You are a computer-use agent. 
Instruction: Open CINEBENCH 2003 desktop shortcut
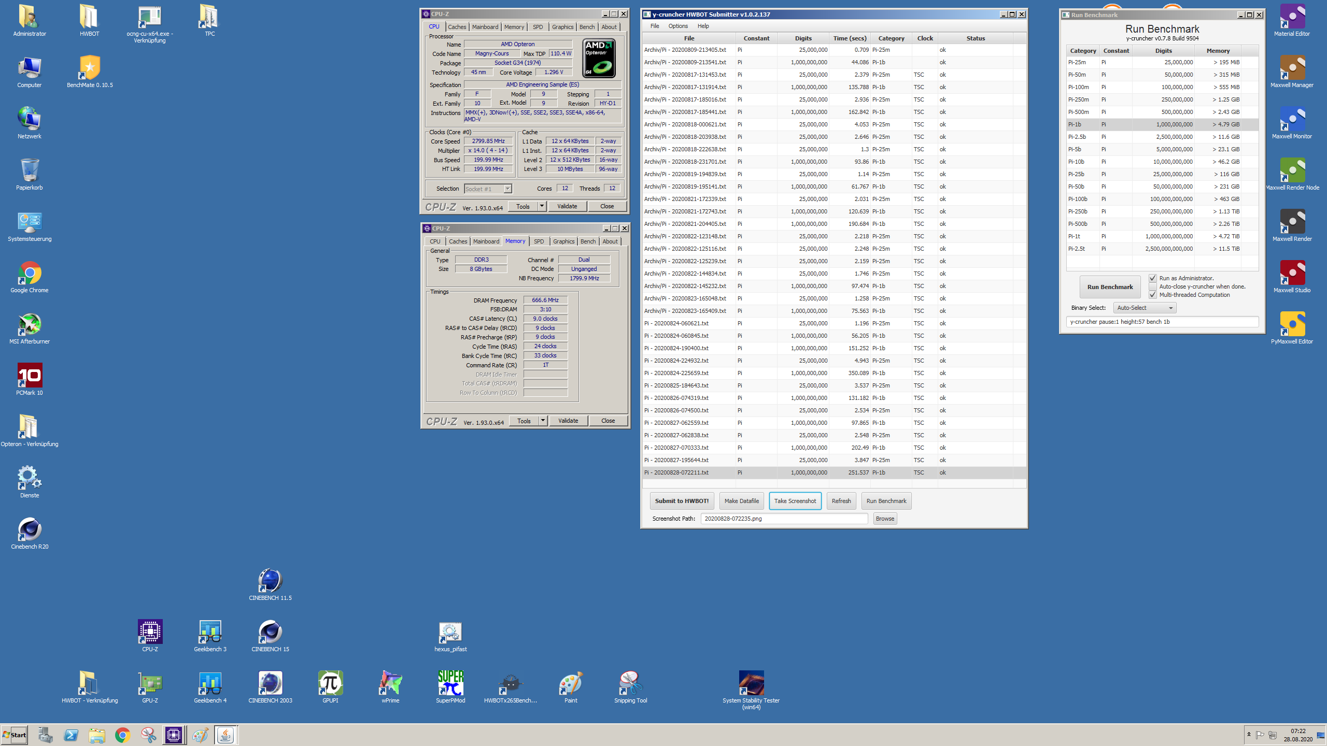click(270, 687)
